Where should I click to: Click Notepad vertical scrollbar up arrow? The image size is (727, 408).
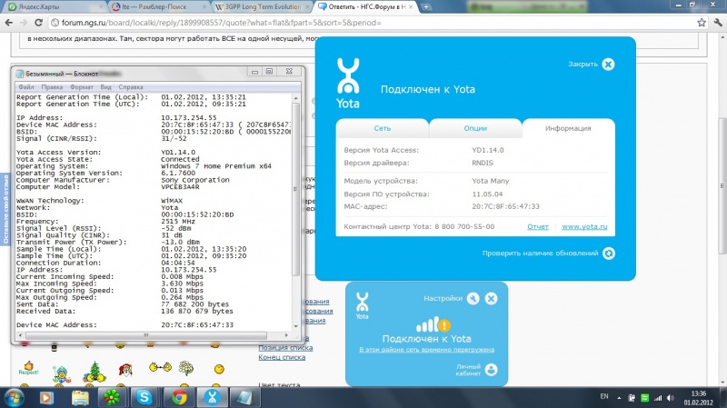[296, 98]
